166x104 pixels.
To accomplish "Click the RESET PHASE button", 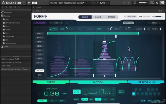I will coord(128,23).
